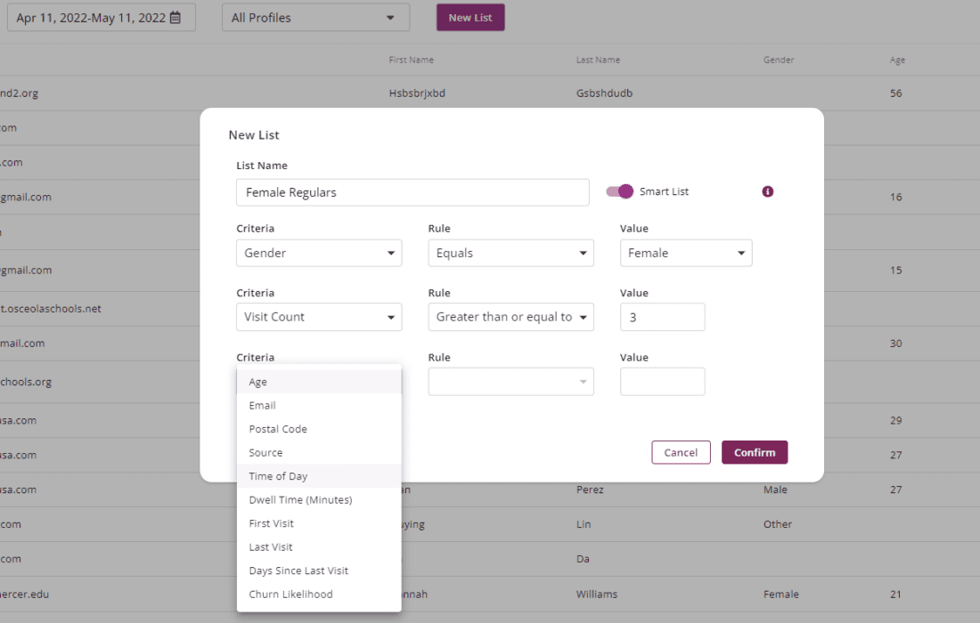Image resolution: width=980 pixels, height=623 pixels.
Task: Open the Visit Count criteria dropdown
Action: click(319, 317)
